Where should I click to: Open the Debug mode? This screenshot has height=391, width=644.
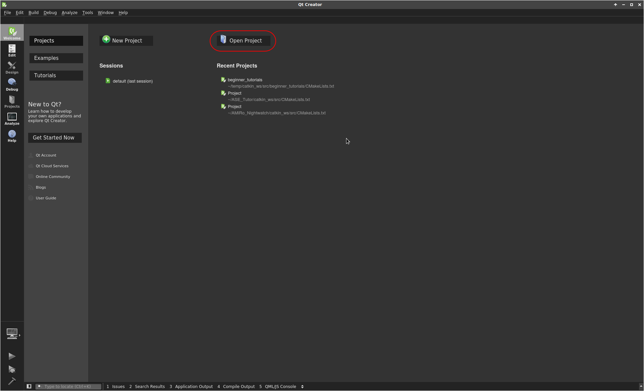(12, 85)
